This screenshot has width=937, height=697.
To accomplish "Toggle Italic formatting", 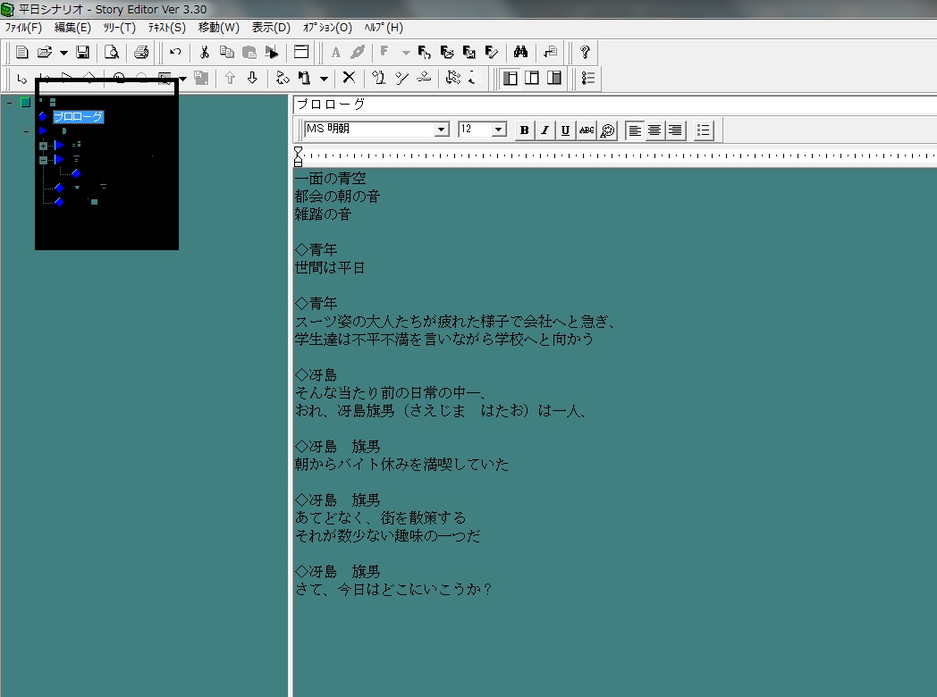I will tap(544, 130).
